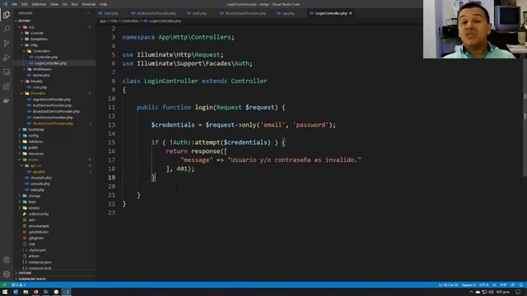The width and height of the screenshot is (527, 296).
Task: Open notifications bell in status bar
Action: pyautogui.click(x=521, y=285)
